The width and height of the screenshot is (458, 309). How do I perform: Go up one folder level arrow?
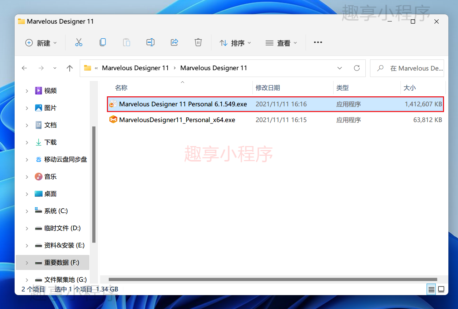70,68
